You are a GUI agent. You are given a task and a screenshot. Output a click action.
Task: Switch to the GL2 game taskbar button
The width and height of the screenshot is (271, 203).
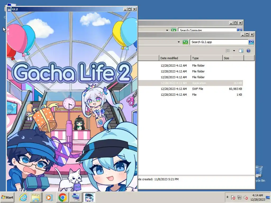click(x=89, y=197)
